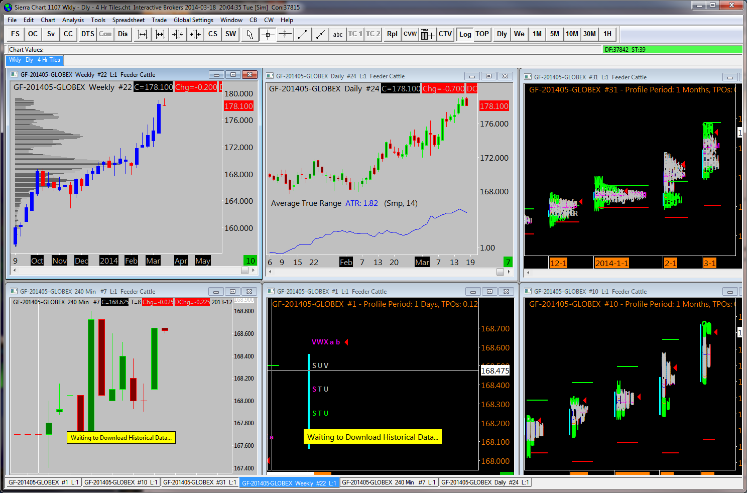Open the Analysis menu
This screenshot has width=747, height=493.
pos(73,20)
